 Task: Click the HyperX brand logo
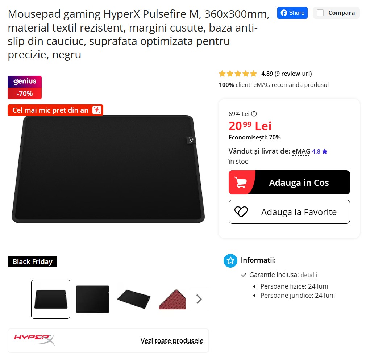pos(34,340)
